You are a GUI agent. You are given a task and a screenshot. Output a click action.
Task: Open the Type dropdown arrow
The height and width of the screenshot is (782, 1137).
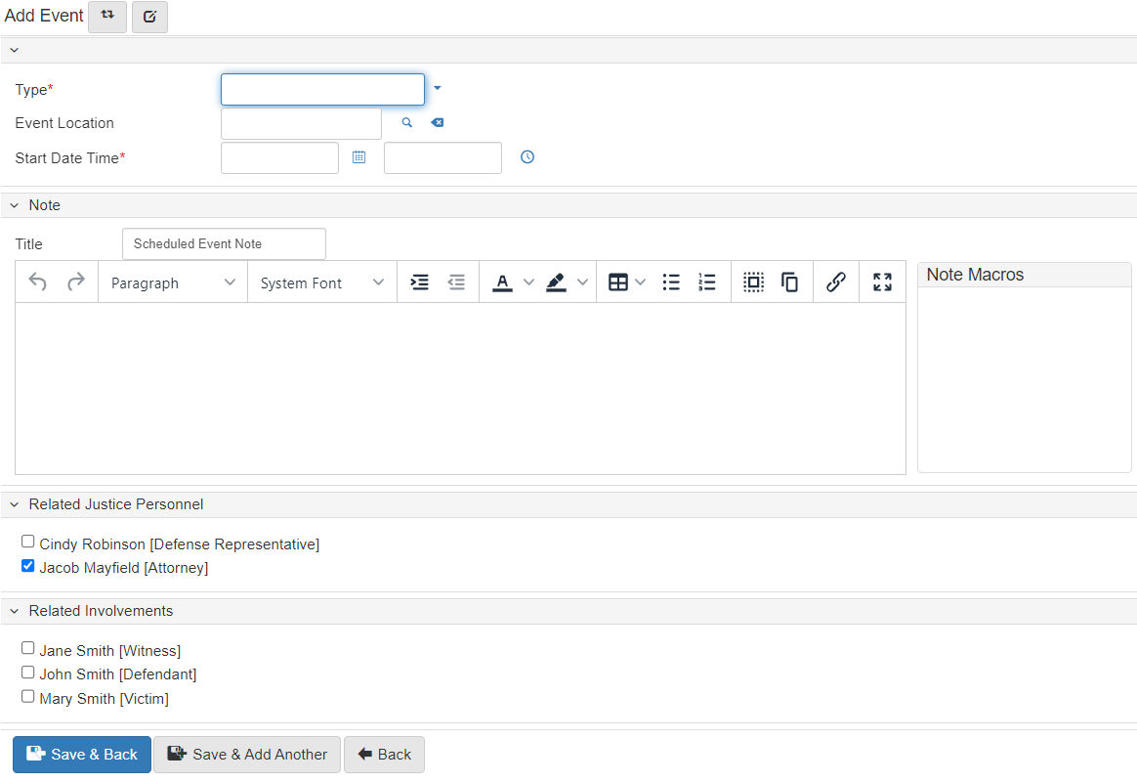(x=437, y=87)
